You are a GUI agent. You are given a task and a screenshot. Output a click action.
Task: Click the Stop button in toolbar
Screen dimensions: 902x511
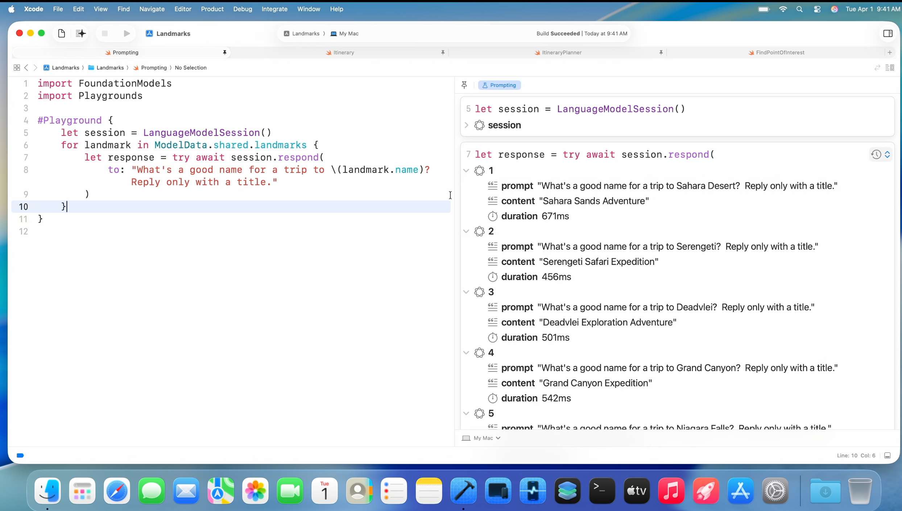pos(105,33)
